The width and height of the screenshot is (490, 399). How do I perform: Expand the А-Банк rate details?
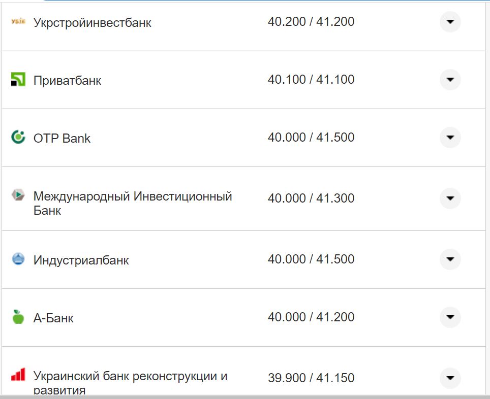pos(450,317)
